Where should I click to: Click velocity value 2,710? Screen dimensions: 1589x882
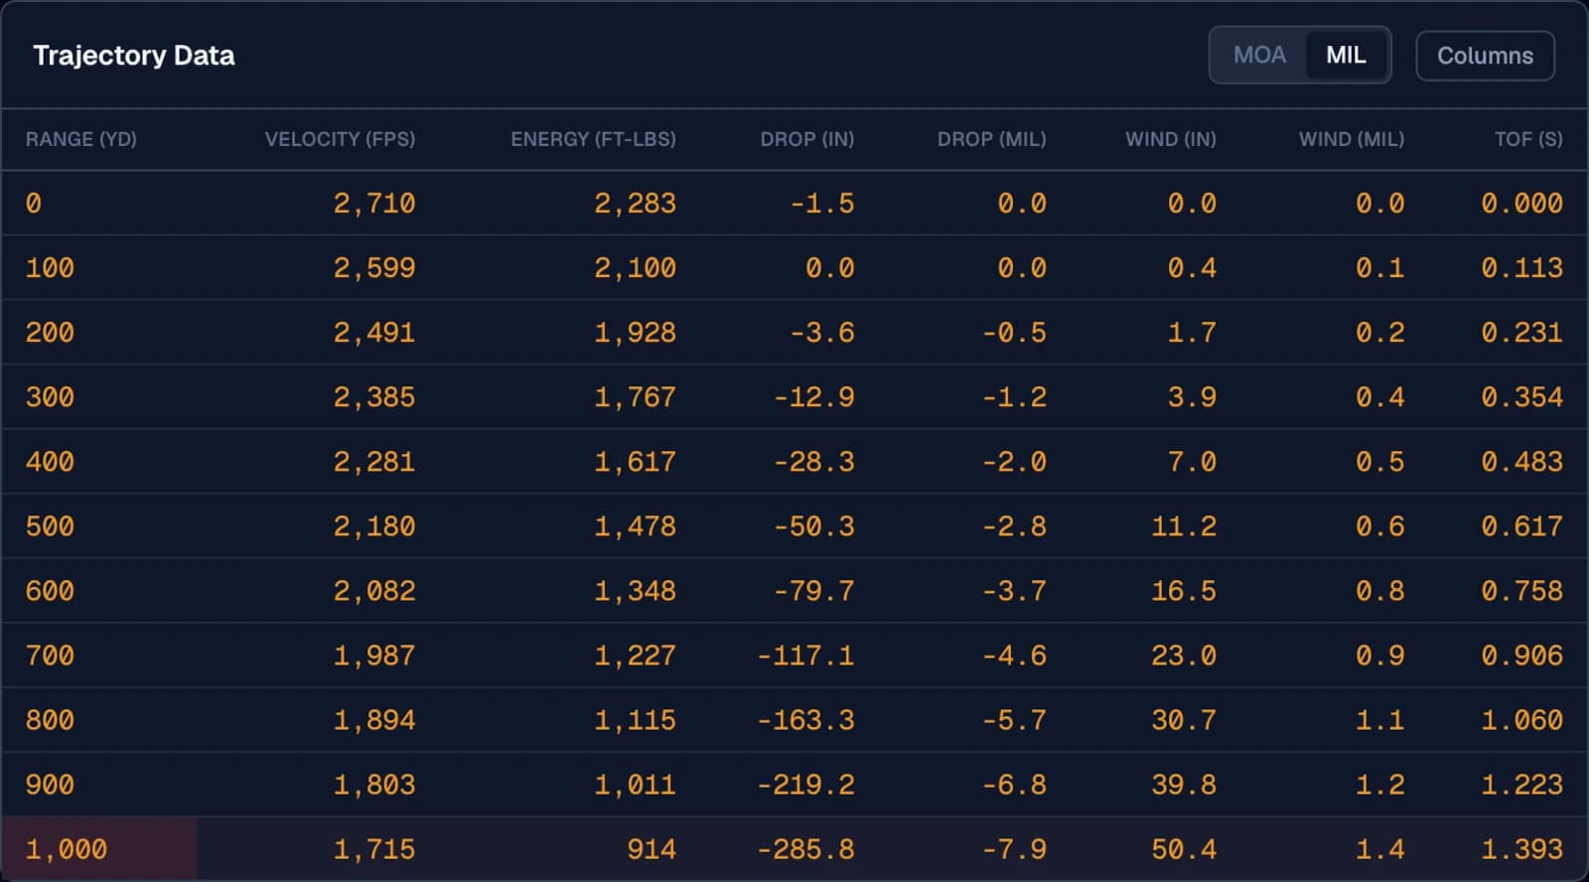(374, 204)
